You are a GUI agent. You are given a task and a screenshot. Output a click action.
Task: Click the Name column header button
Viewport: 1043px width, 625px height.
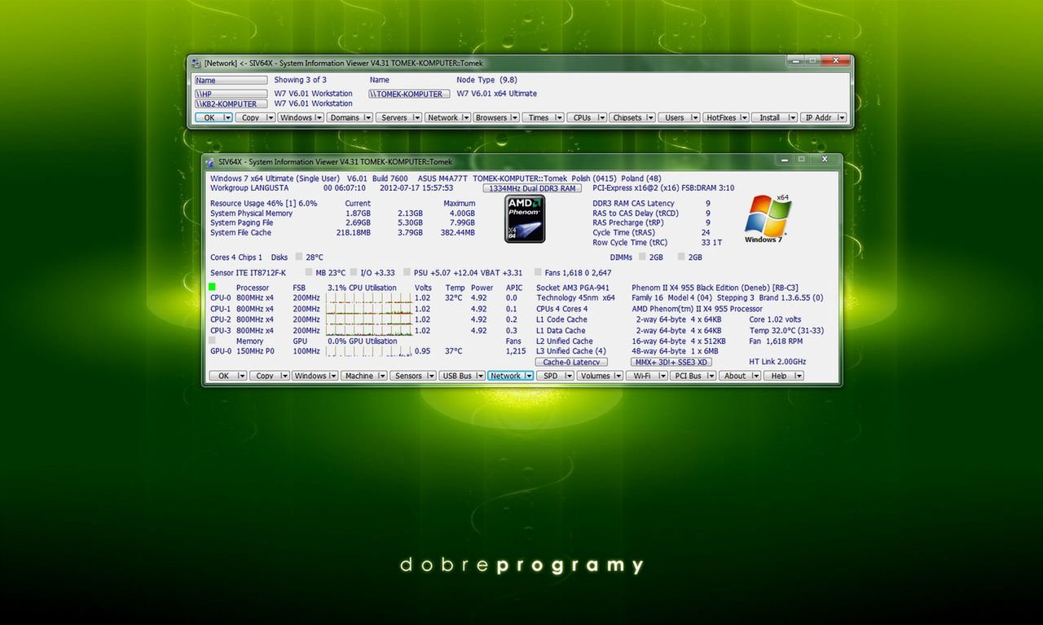[231, 81]
